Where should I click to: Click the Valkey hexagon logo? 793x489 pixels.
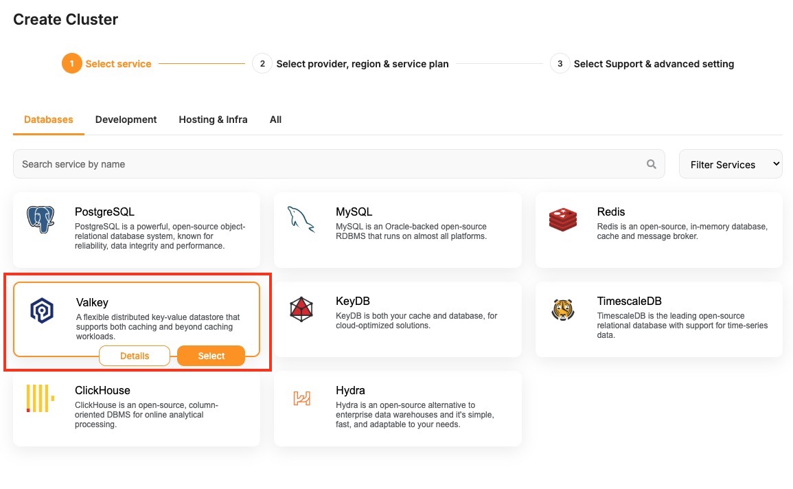[42, 310]
